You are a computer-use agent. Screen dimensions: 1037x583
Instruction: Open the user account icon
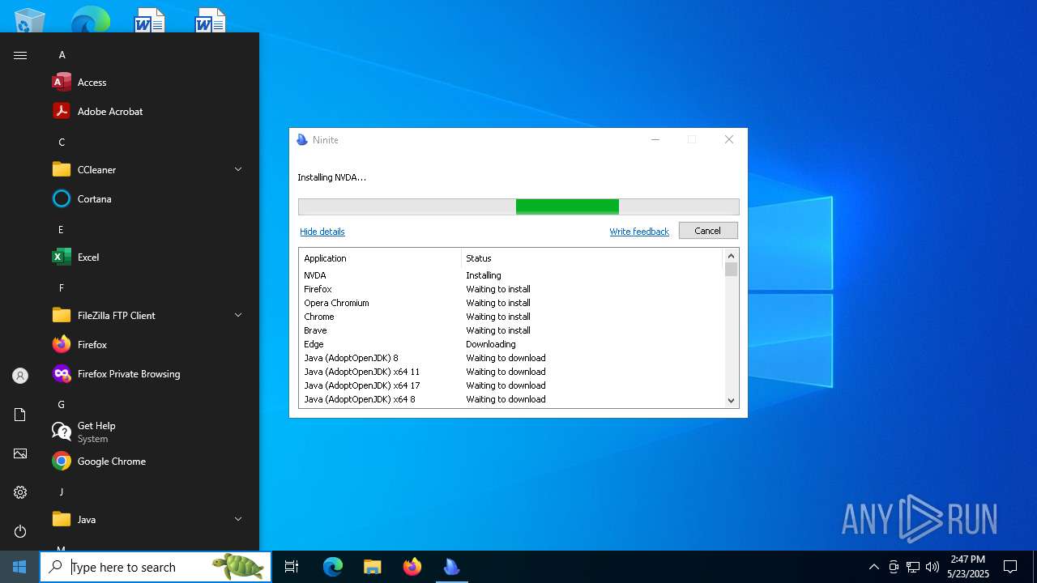click(x=20, y=376)
